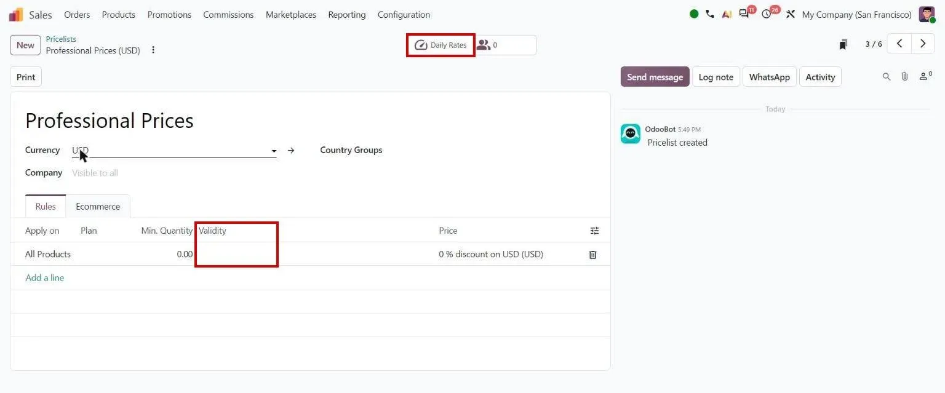The image size is (945, 393).
Task: Open the three-dot actions menu
Action: pos(153,50)
